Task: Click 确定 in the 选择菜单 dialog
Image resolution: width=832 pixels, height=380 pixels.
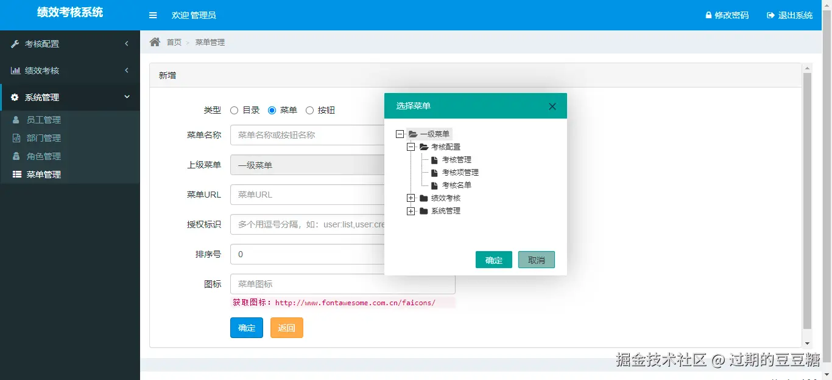Action: (x=494, y=260)
